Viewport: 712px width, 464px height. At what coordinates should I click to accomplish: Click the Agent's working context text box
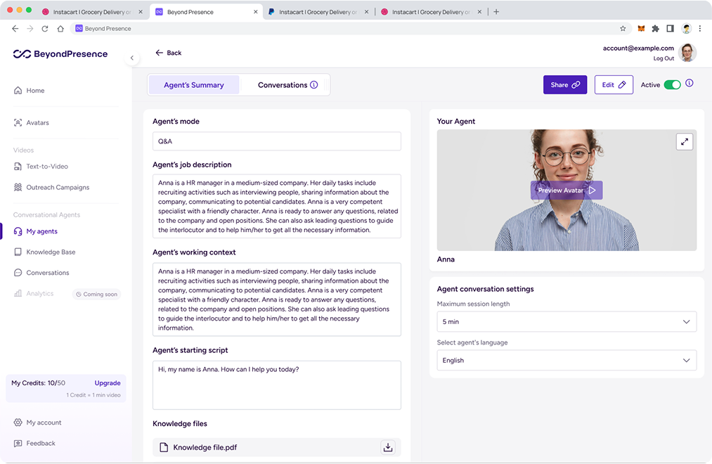click(276, 299)
